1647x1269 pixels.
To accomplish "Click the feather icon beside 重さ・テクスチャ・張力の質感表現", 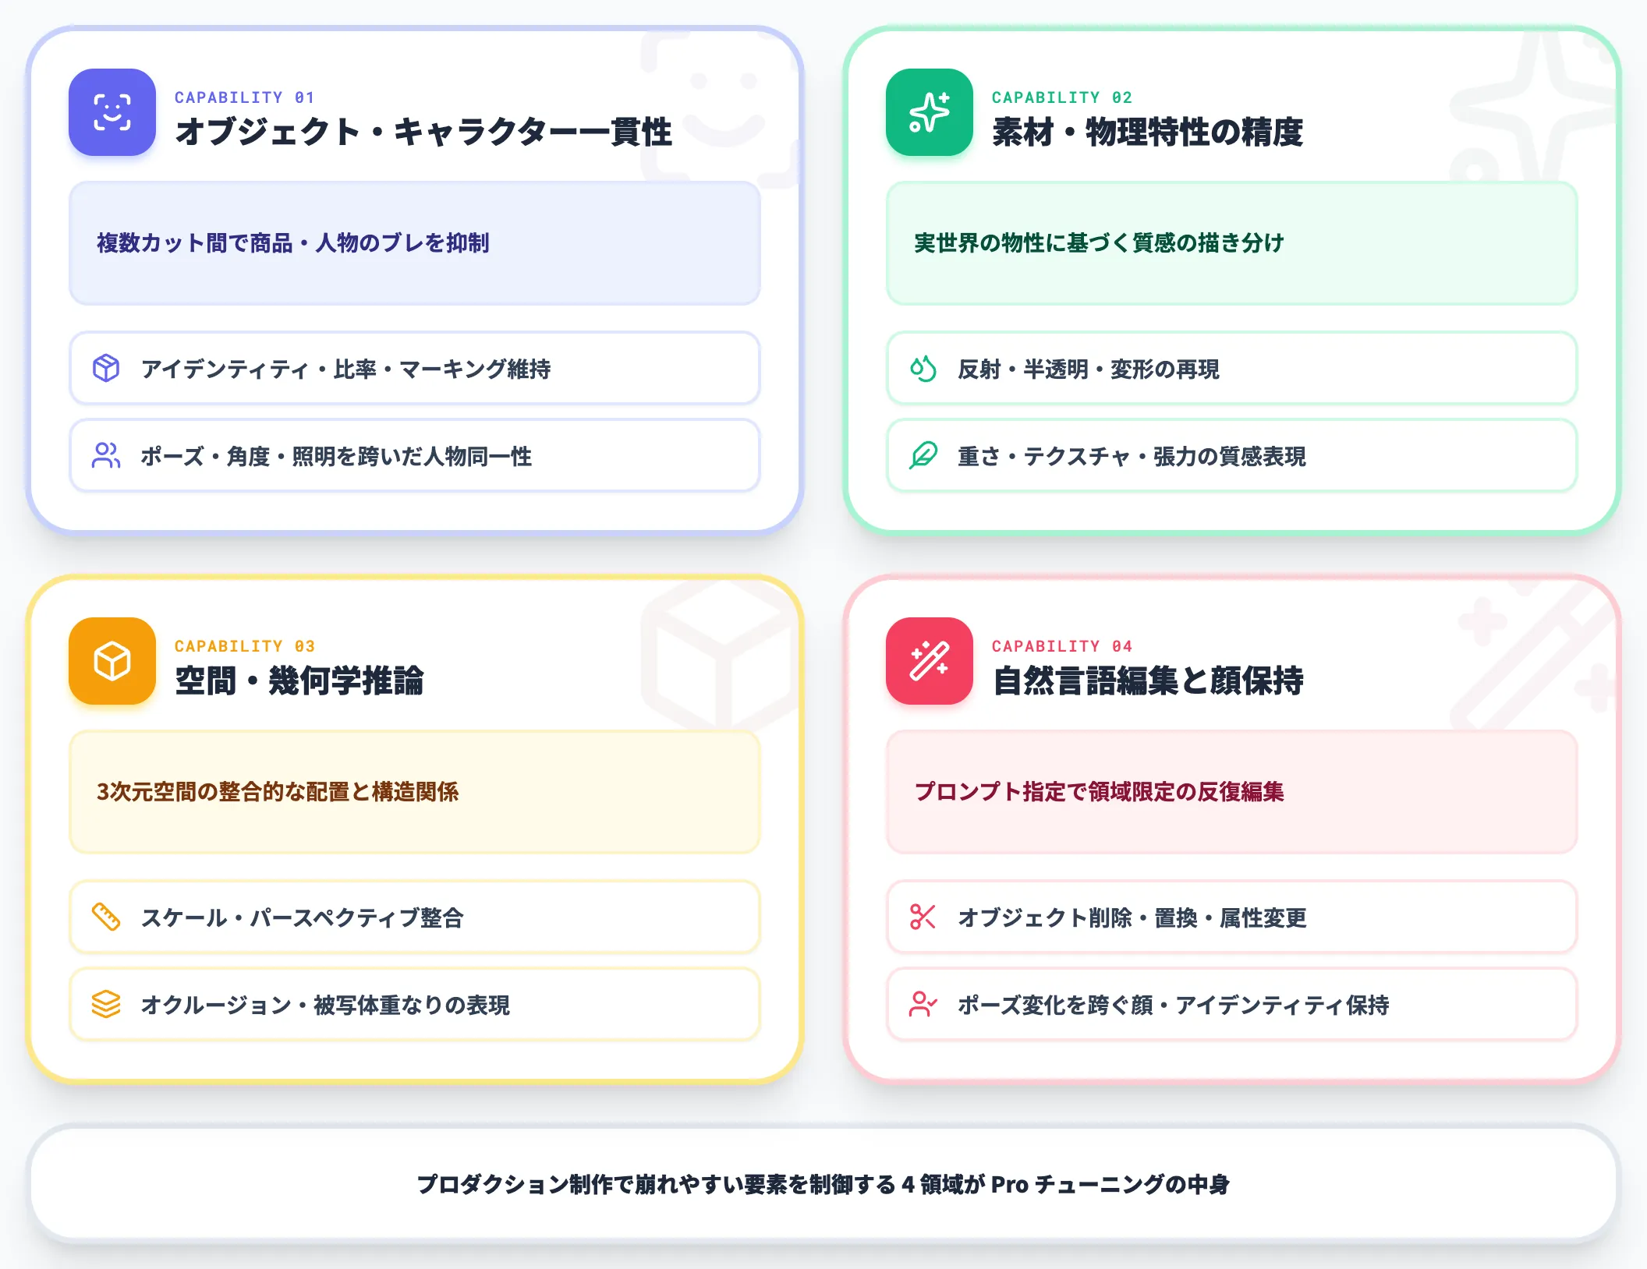I will click(923, 455).
